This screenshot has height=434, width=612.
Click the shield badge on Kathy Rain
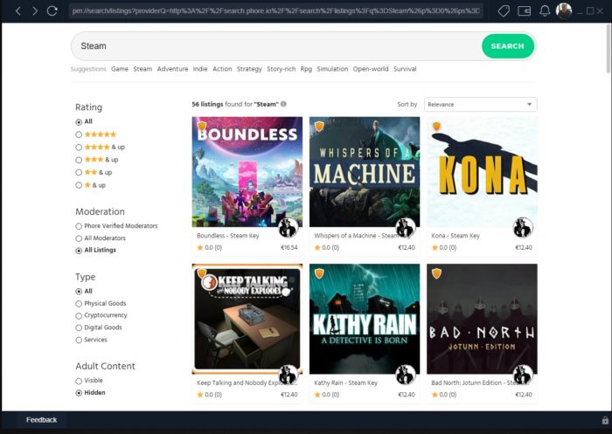click(x=319, y=273)
